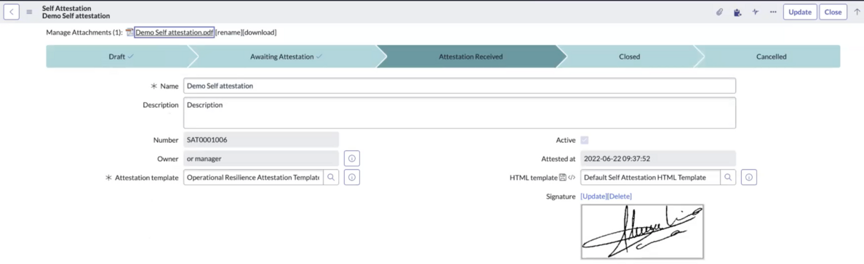Viewport: 864px width, 264px height.
Task: Show the activity stream pulse icon
Action: (x=756, y=12)
